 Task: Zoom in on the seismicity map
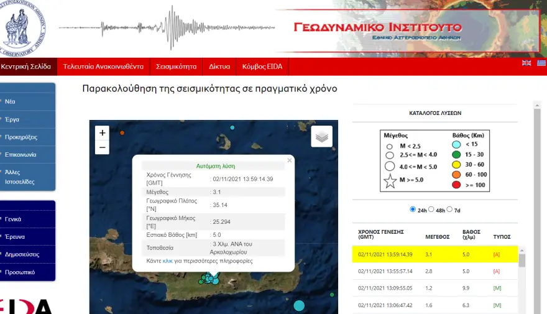tap(103, 132)
